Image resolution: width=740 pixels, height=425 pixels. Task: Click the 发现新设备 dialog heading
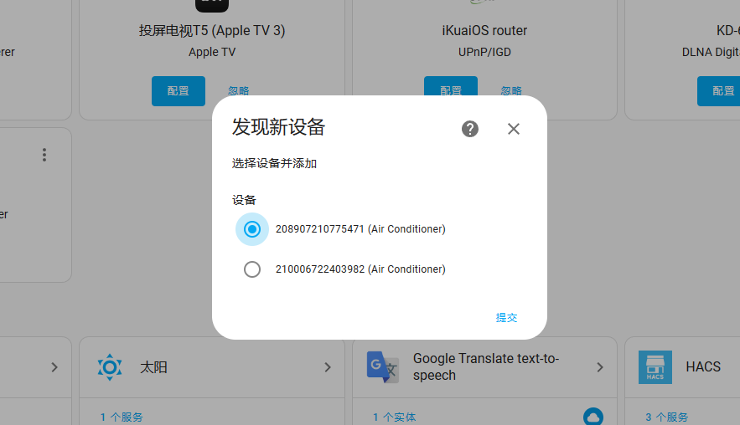278,126
